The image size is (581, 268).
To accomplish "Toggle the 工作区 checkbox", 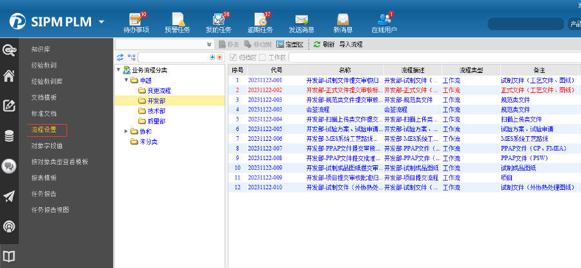I will [263, 57].
